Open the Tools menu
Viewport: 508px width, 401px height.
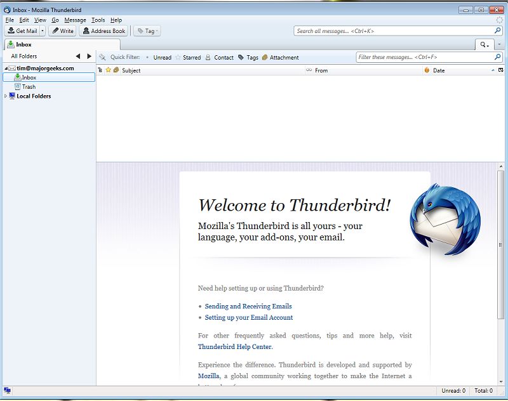coord(98,20)
